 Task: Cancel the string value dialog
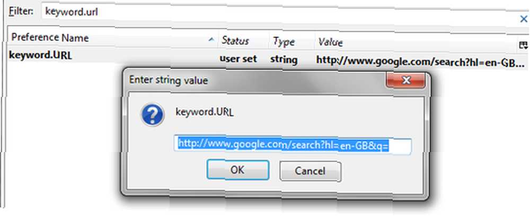310,171
